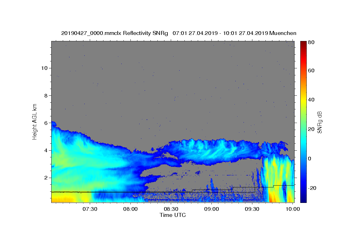The height and width of the screenshot is (243, 364).
Task: Click the 08:00 time tick label
Action: point(131,209)
